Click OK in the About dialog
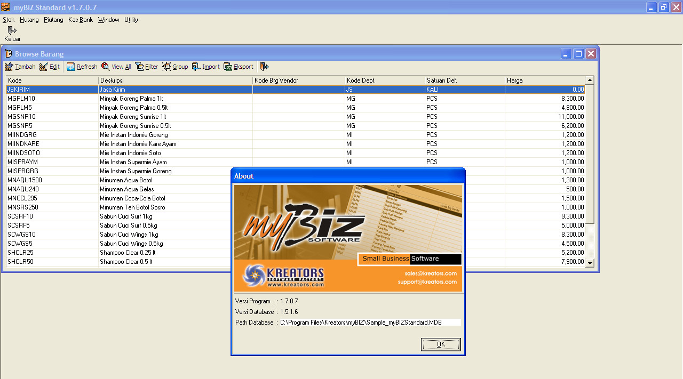This screenshot has height=379, width=683. point(441,344)
